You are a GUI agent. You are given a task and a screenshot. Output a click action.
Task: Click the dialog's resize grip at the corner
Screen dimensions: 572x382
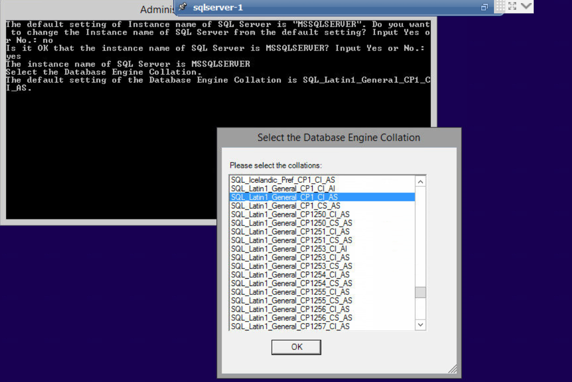452,369
